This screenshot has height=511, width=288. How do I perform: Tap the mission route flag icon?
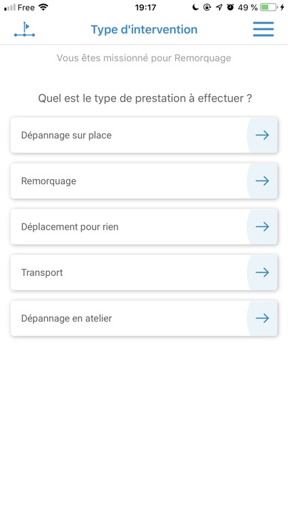coord(25,29)
